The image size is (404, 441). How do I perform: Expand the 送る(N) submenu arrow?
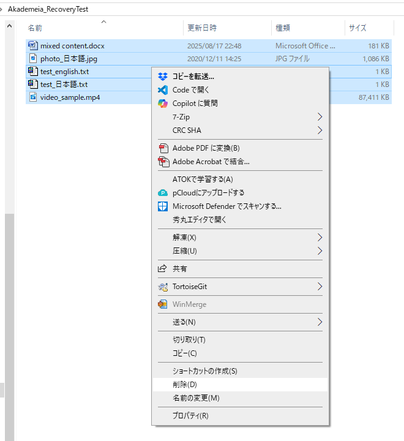pyautogui.click(x=320, y=322)
